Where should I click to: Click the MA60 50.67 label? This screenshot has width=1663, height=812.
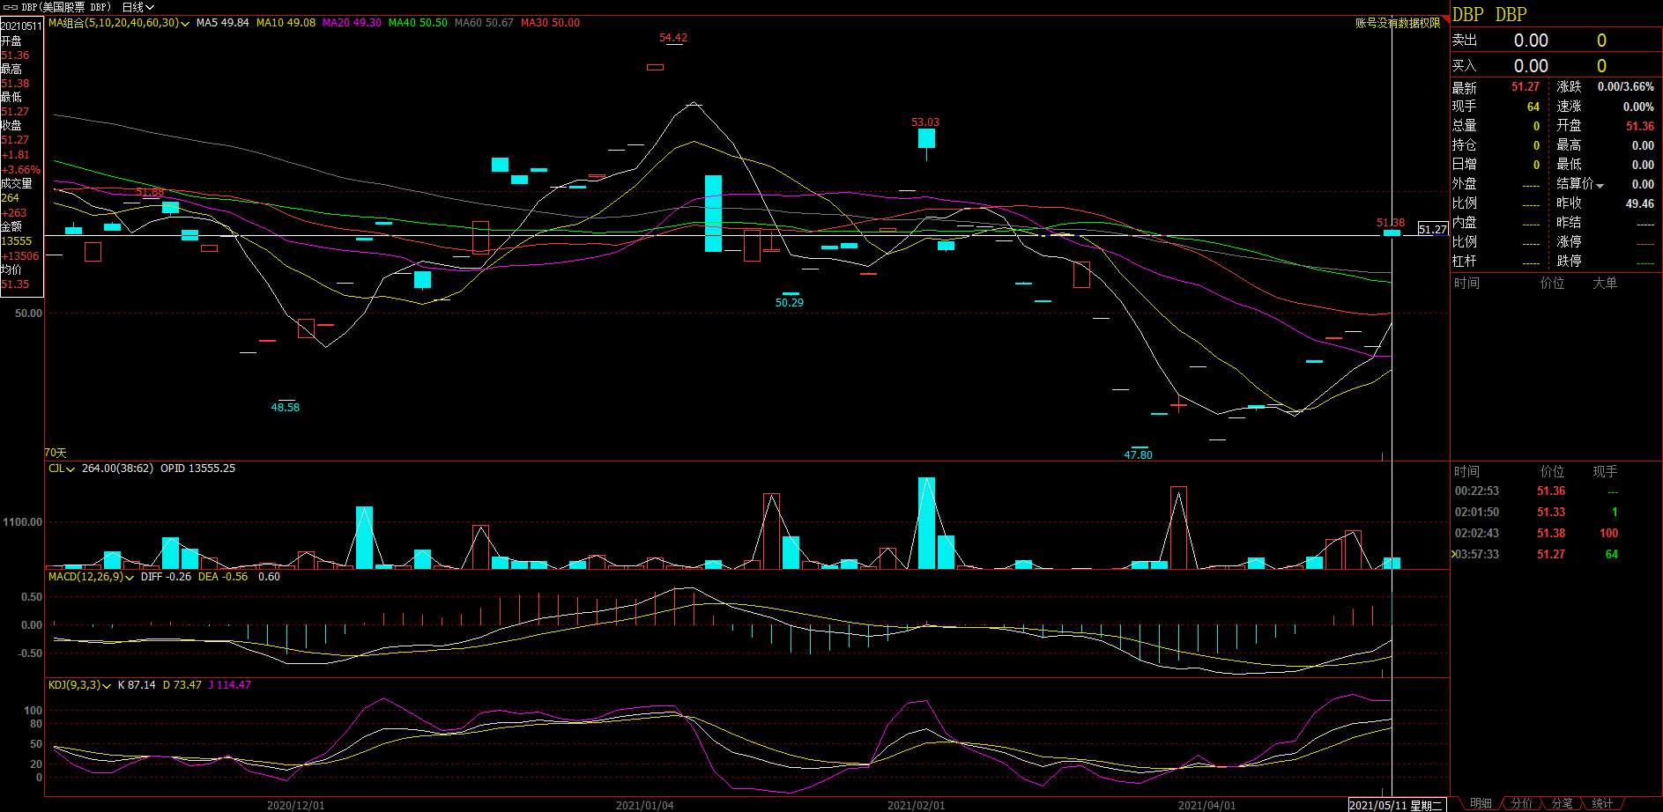[484, 23]
